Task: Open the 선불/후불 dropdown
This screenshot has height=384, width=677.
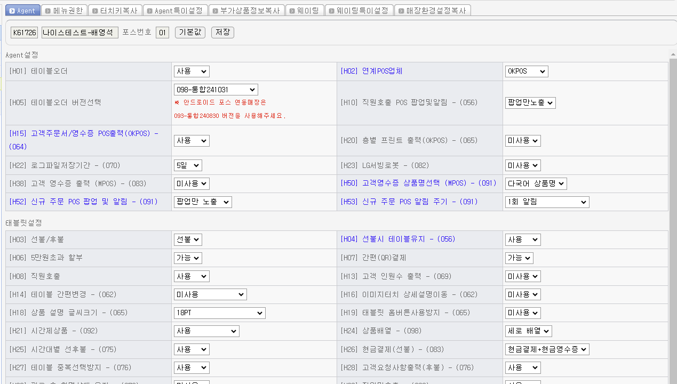Action: pyautogui.click(x=188, y=240)
